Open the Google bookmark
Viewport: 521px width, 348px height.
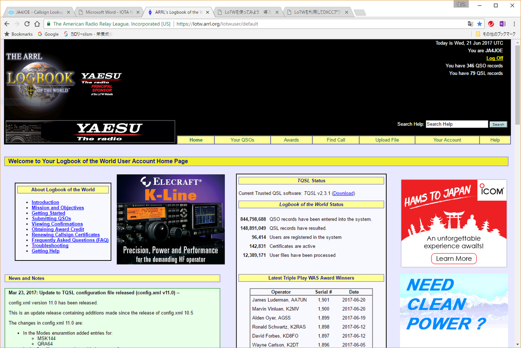tap(48, 34)
